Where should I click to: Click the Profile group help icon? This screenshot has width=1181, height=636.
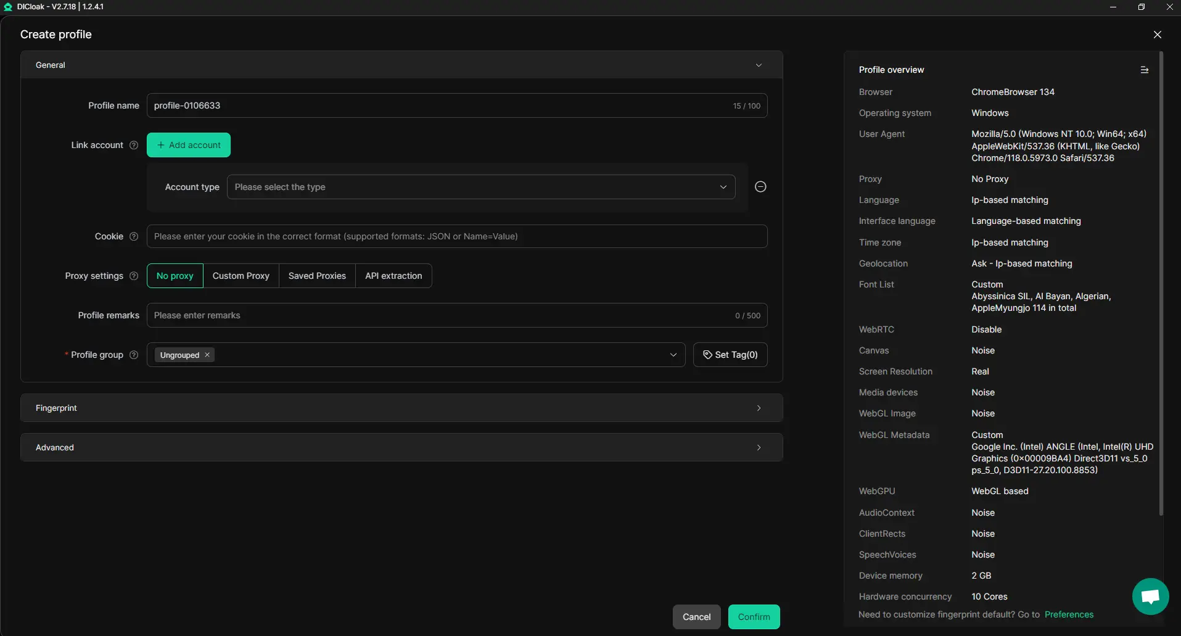coord(134,355)
